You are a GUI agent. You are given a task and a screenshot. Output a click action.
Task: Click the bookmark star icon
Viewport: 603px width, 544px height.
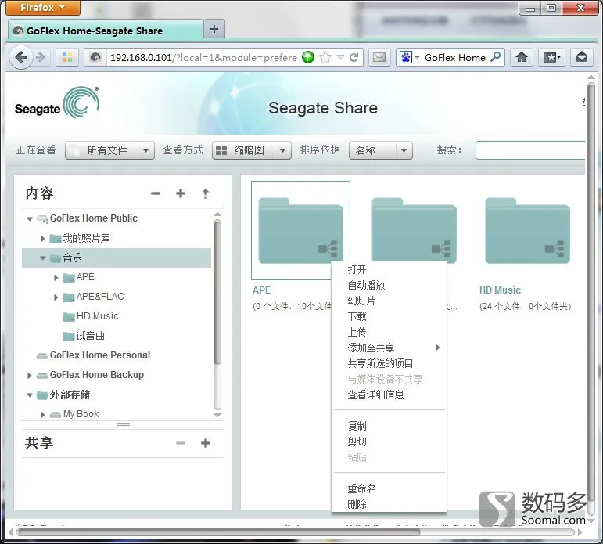pos(325,58)
